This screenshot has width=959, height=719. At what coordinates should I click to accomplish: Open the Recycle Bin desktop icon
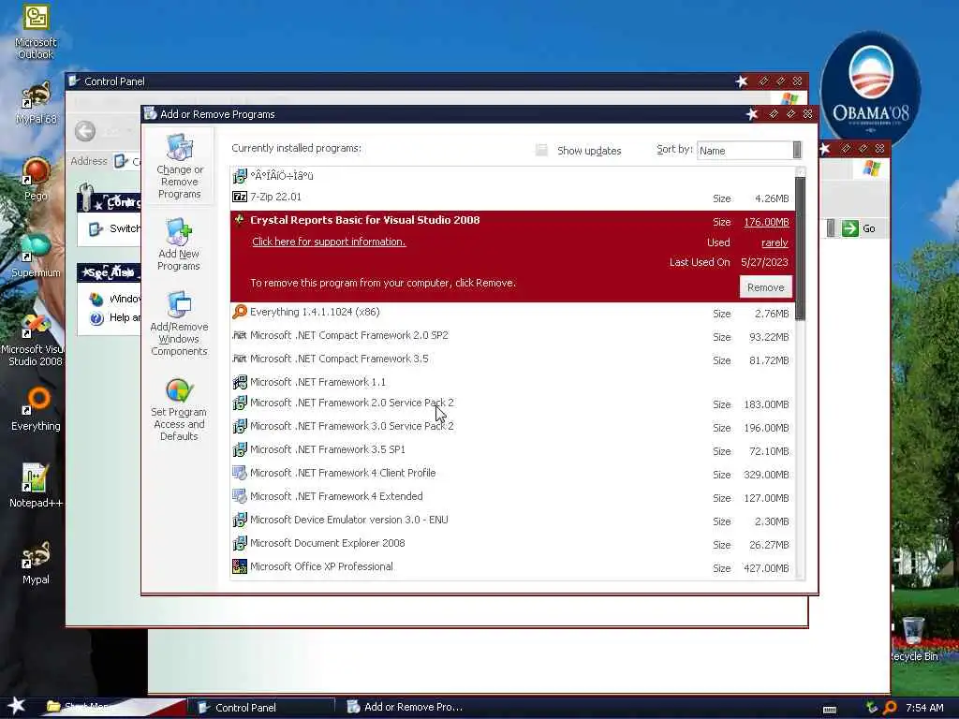[x=912, y=631]
